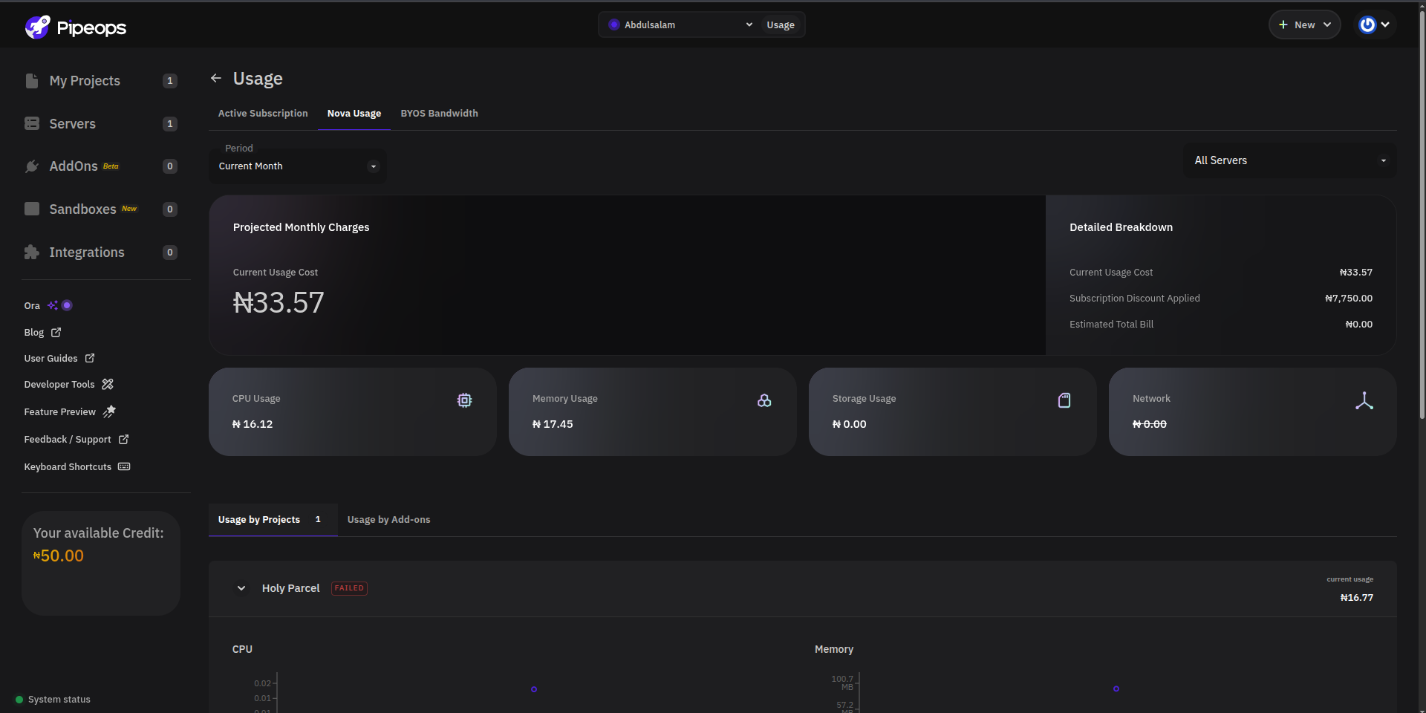Screen dimensions: 1426x713
Task: Expand the New button menu chevron
Action: coord(1327,25)
